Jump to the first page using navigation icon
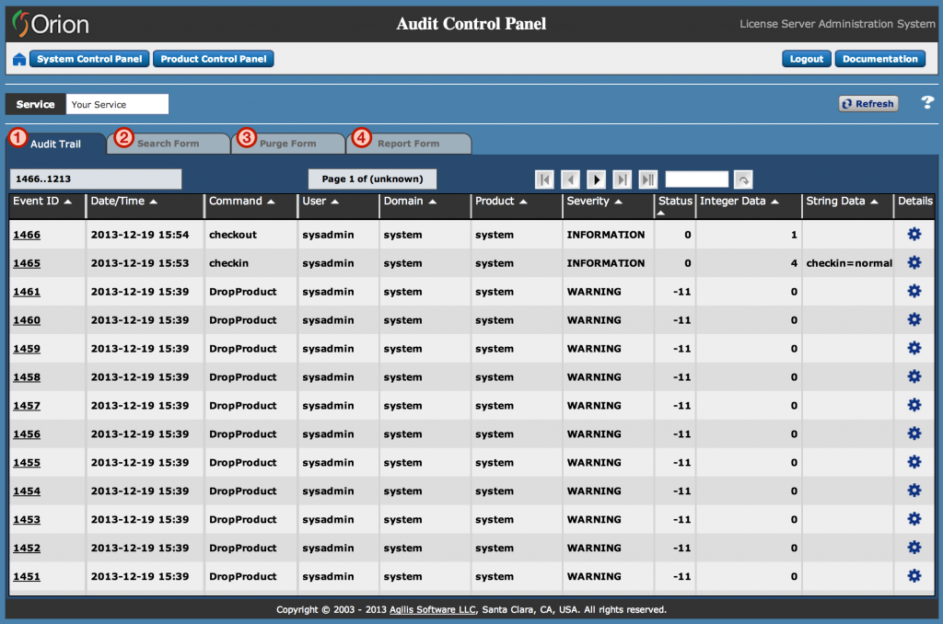 545,179
